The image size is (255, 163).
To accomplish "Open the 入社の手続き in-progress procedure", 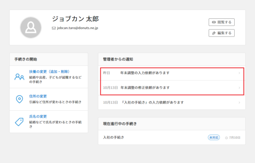I will 172,137.
